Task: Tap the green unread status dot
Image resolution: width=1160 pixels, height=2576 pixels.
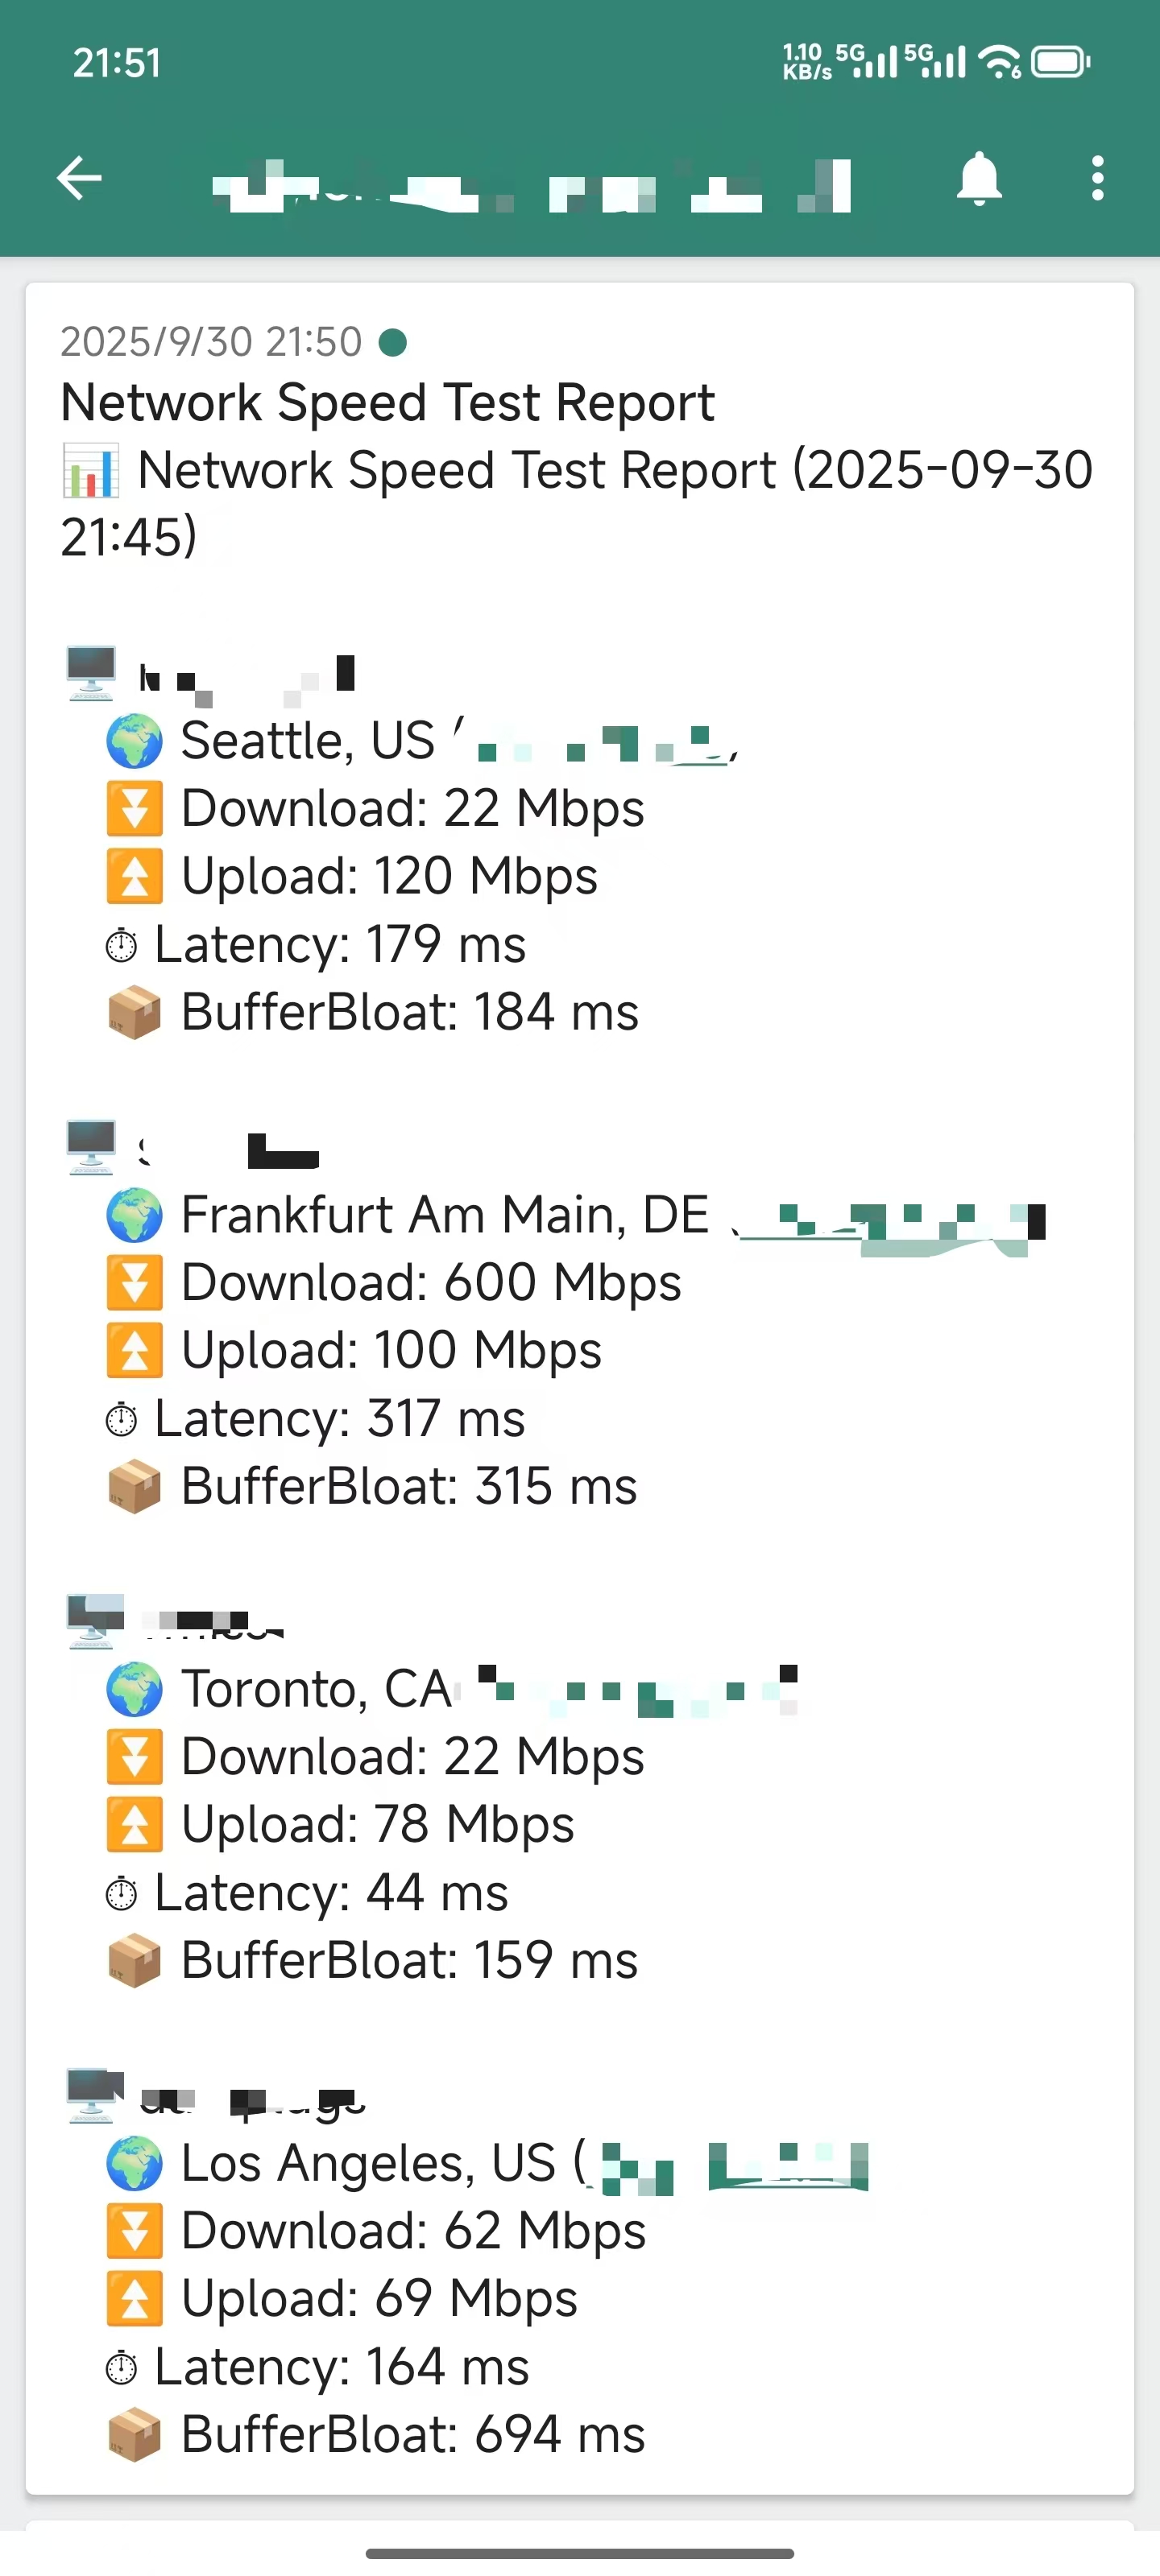Action: click(393, 343)
